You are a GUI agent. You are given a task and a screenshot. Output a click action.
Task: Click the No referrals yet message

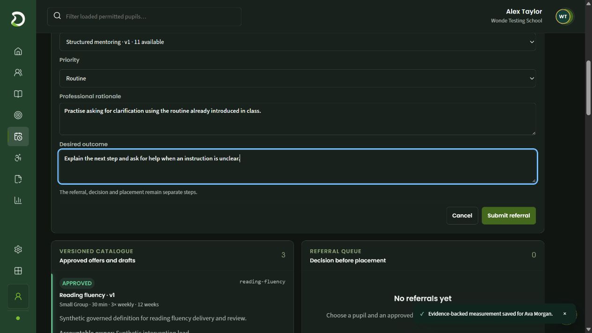[423, 298]
